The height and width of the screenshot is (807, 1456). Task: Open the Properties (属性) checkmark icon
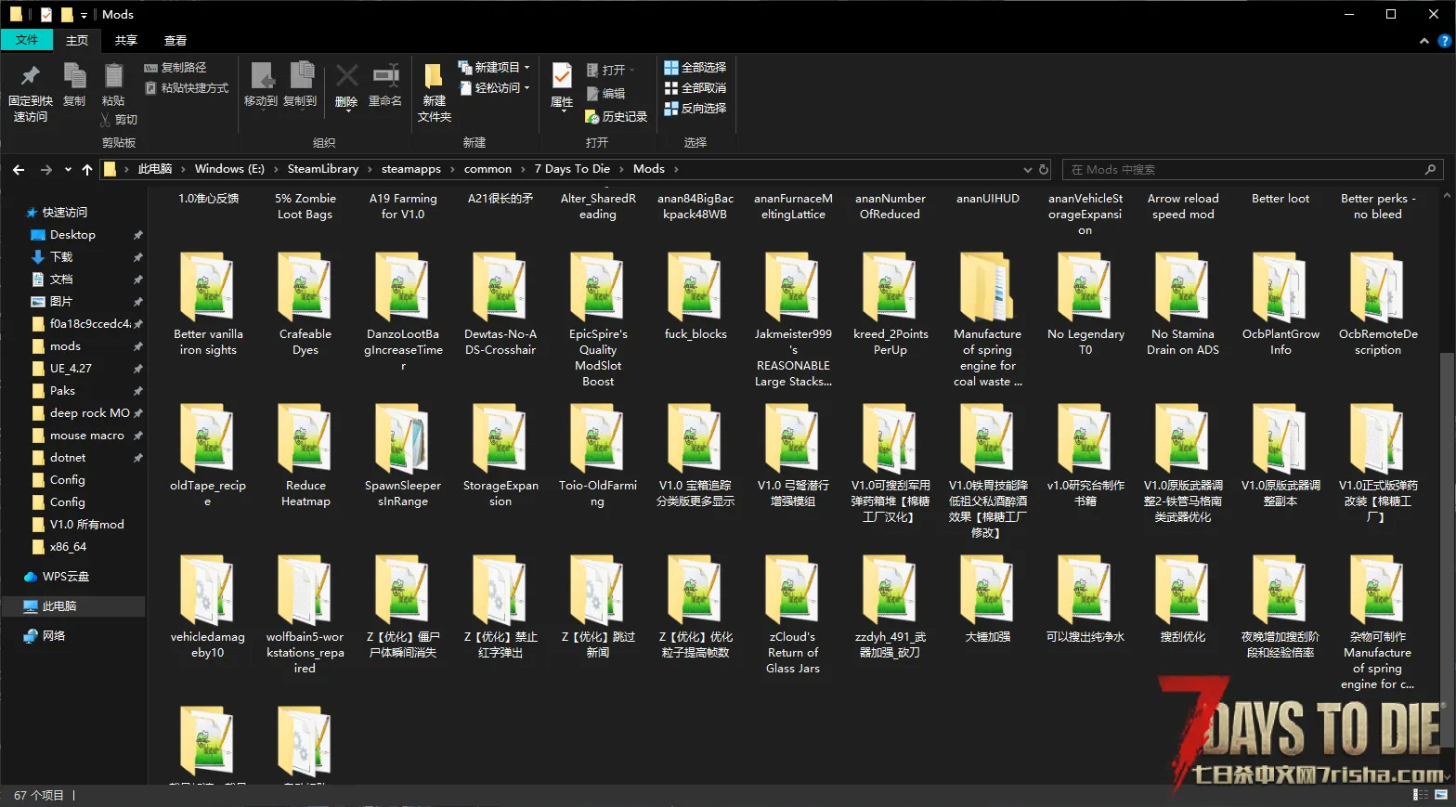click(562, 76)
